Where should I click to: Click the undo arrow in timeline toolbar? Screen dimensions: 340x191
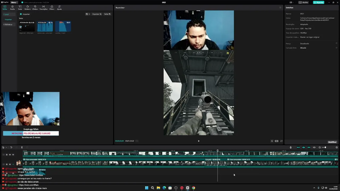pyautogui.click(x=11, y=147)
